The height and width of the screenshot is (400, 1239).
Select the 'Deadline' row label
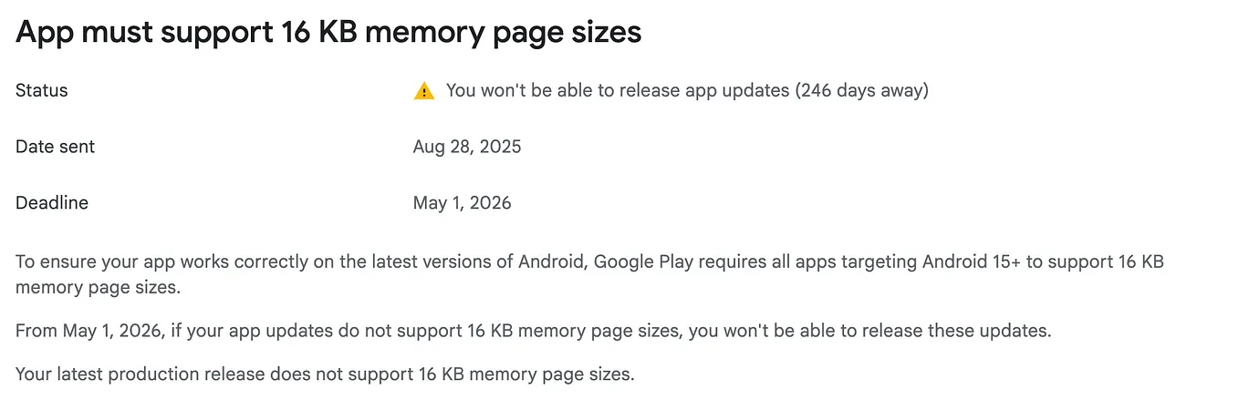[x=52, y=202]
